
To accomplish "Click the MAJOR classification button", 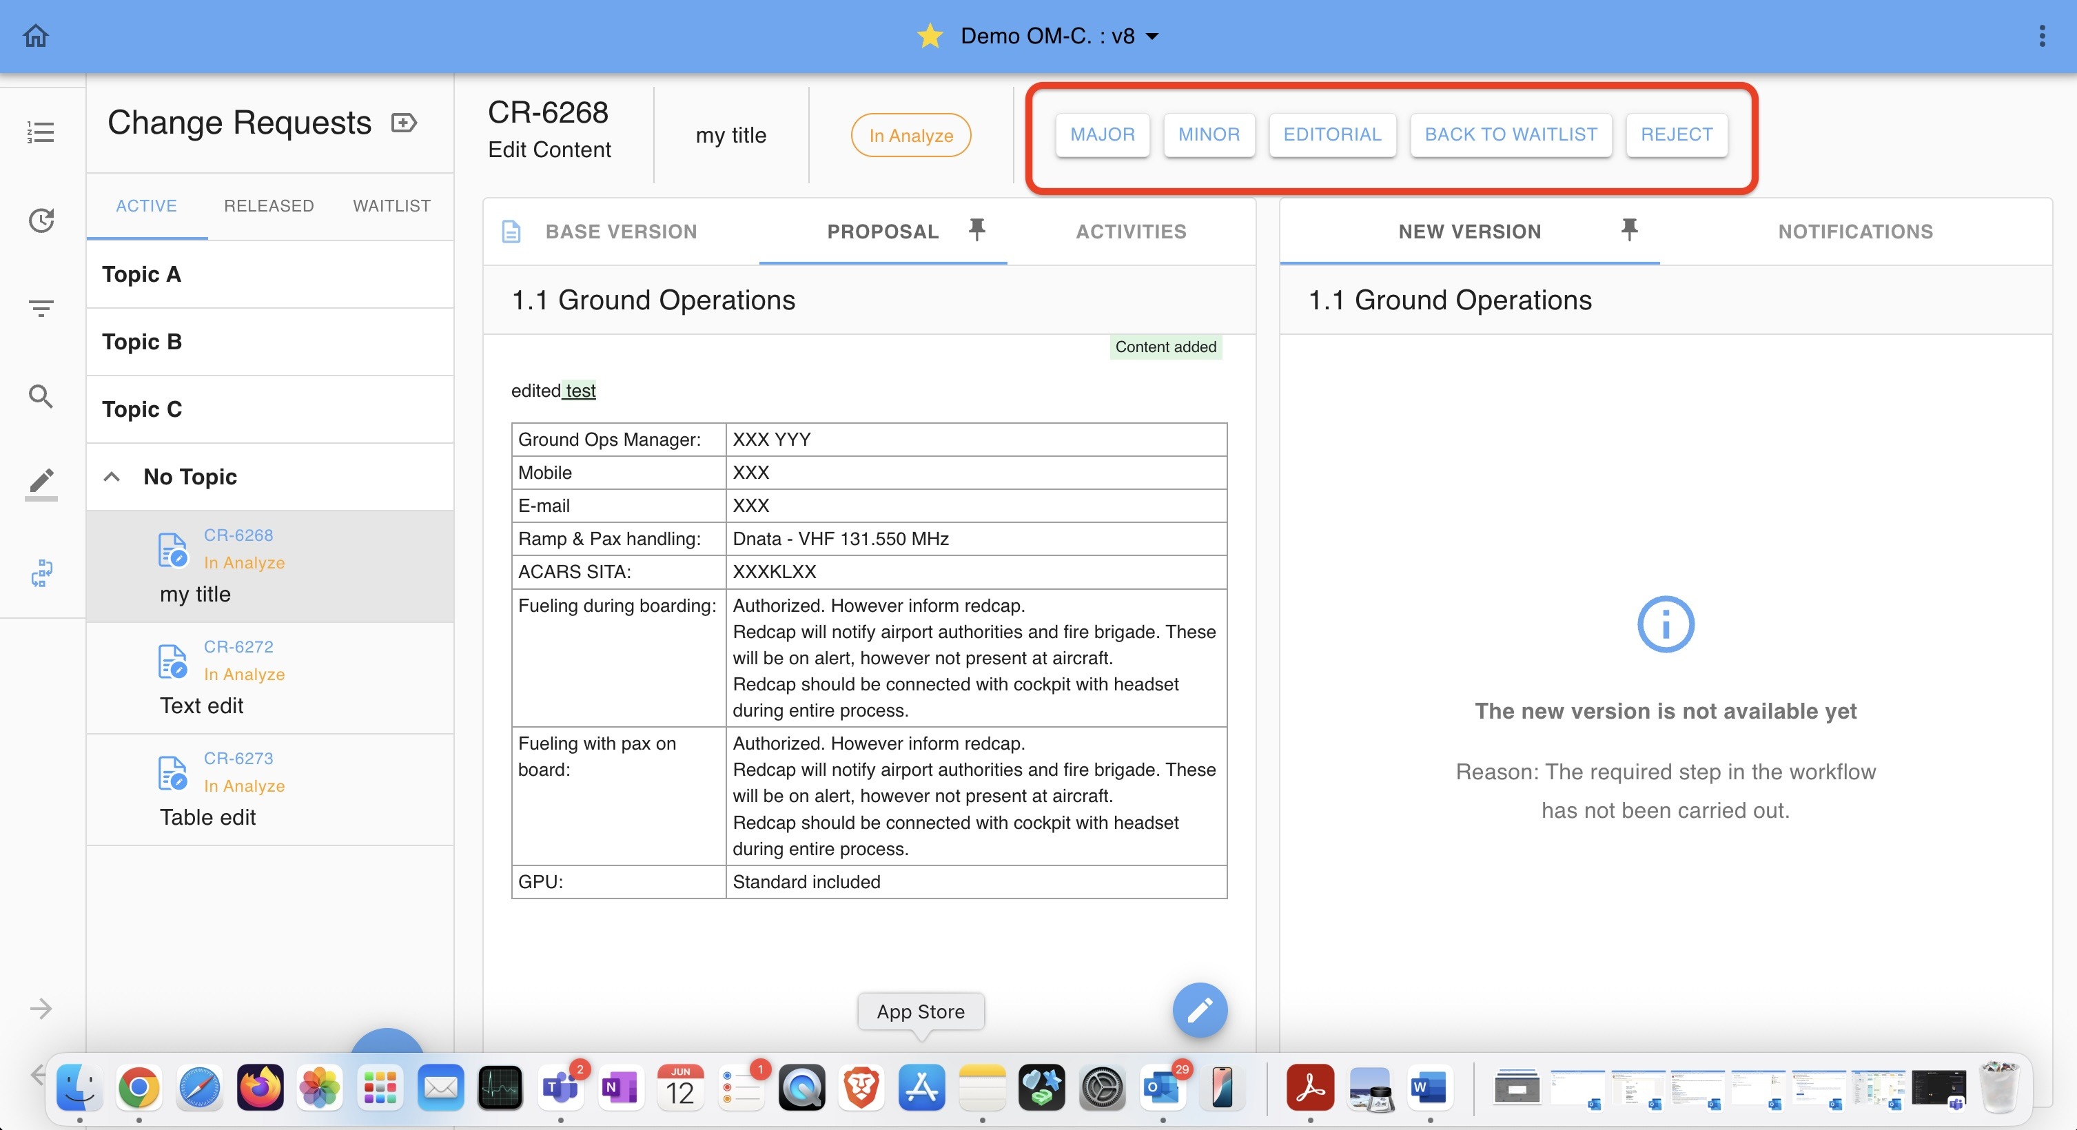I will click(1101, 134).
